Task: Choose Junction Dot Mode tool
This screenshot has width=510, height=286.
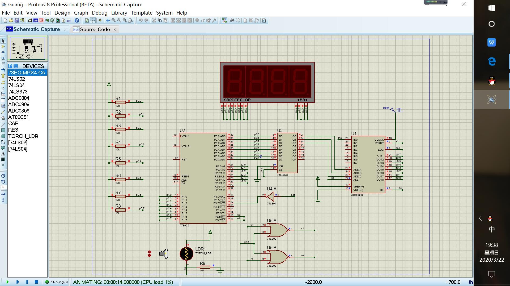Action: (3, 52)
